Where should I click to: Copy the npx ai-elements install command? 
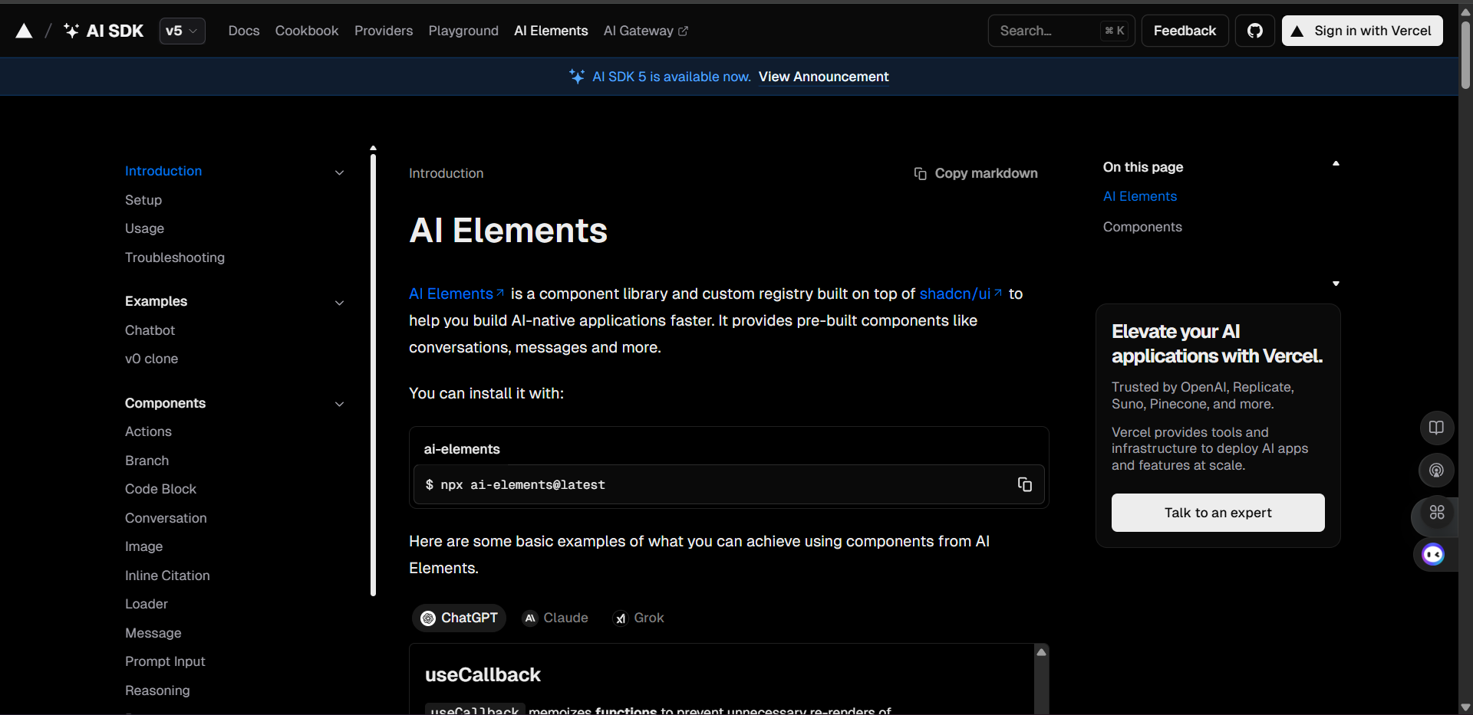(x=1024, y=484)
